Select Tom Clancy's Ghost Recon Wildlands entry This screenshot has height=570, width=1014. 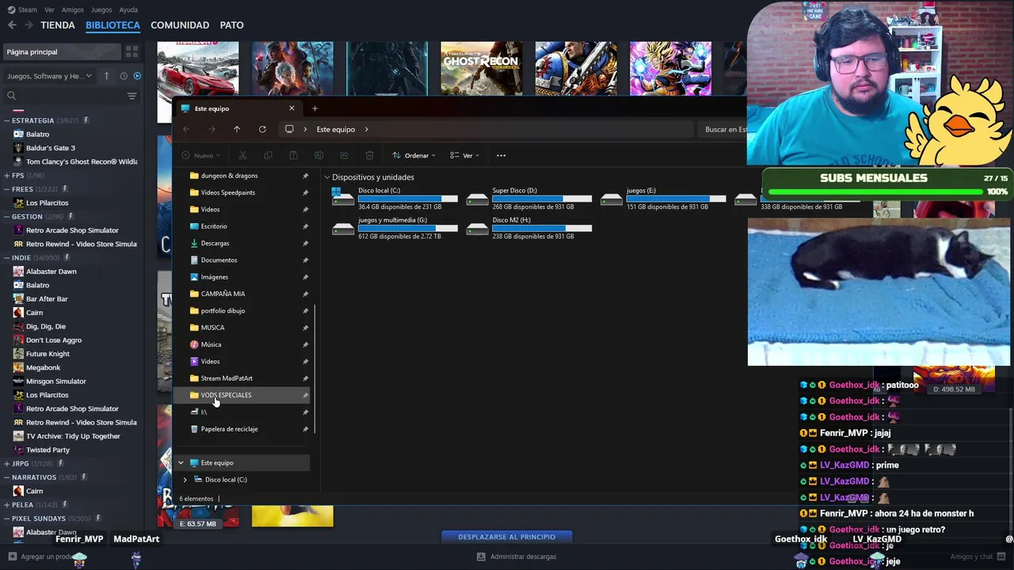[x=75, y=161]
